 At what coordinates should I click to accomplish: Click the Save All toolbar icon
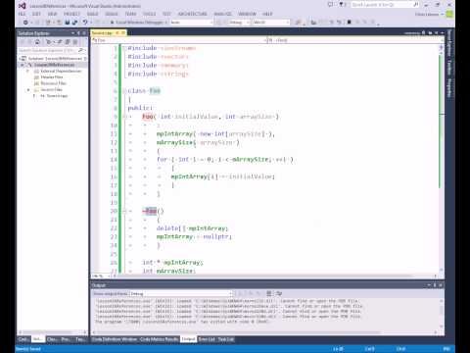pyautogui.click(x=74, y=23)
